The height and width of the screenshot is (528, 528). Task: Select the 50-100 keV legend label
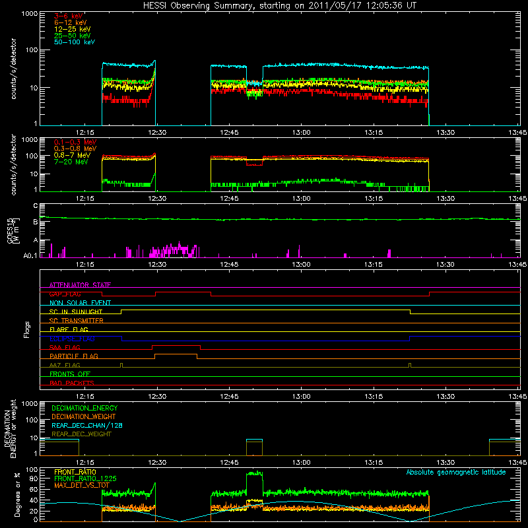click(x=75, y=42)
